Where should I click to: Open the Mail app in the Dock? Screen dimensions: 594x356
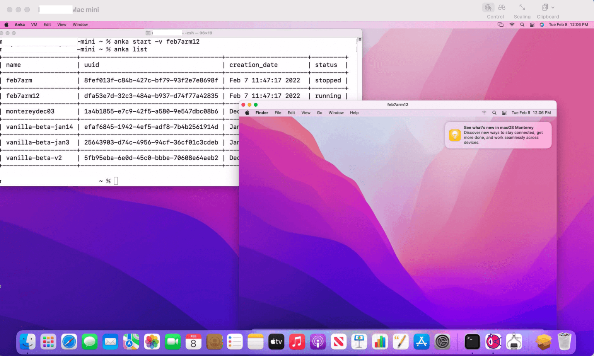(x=111, y=342)
